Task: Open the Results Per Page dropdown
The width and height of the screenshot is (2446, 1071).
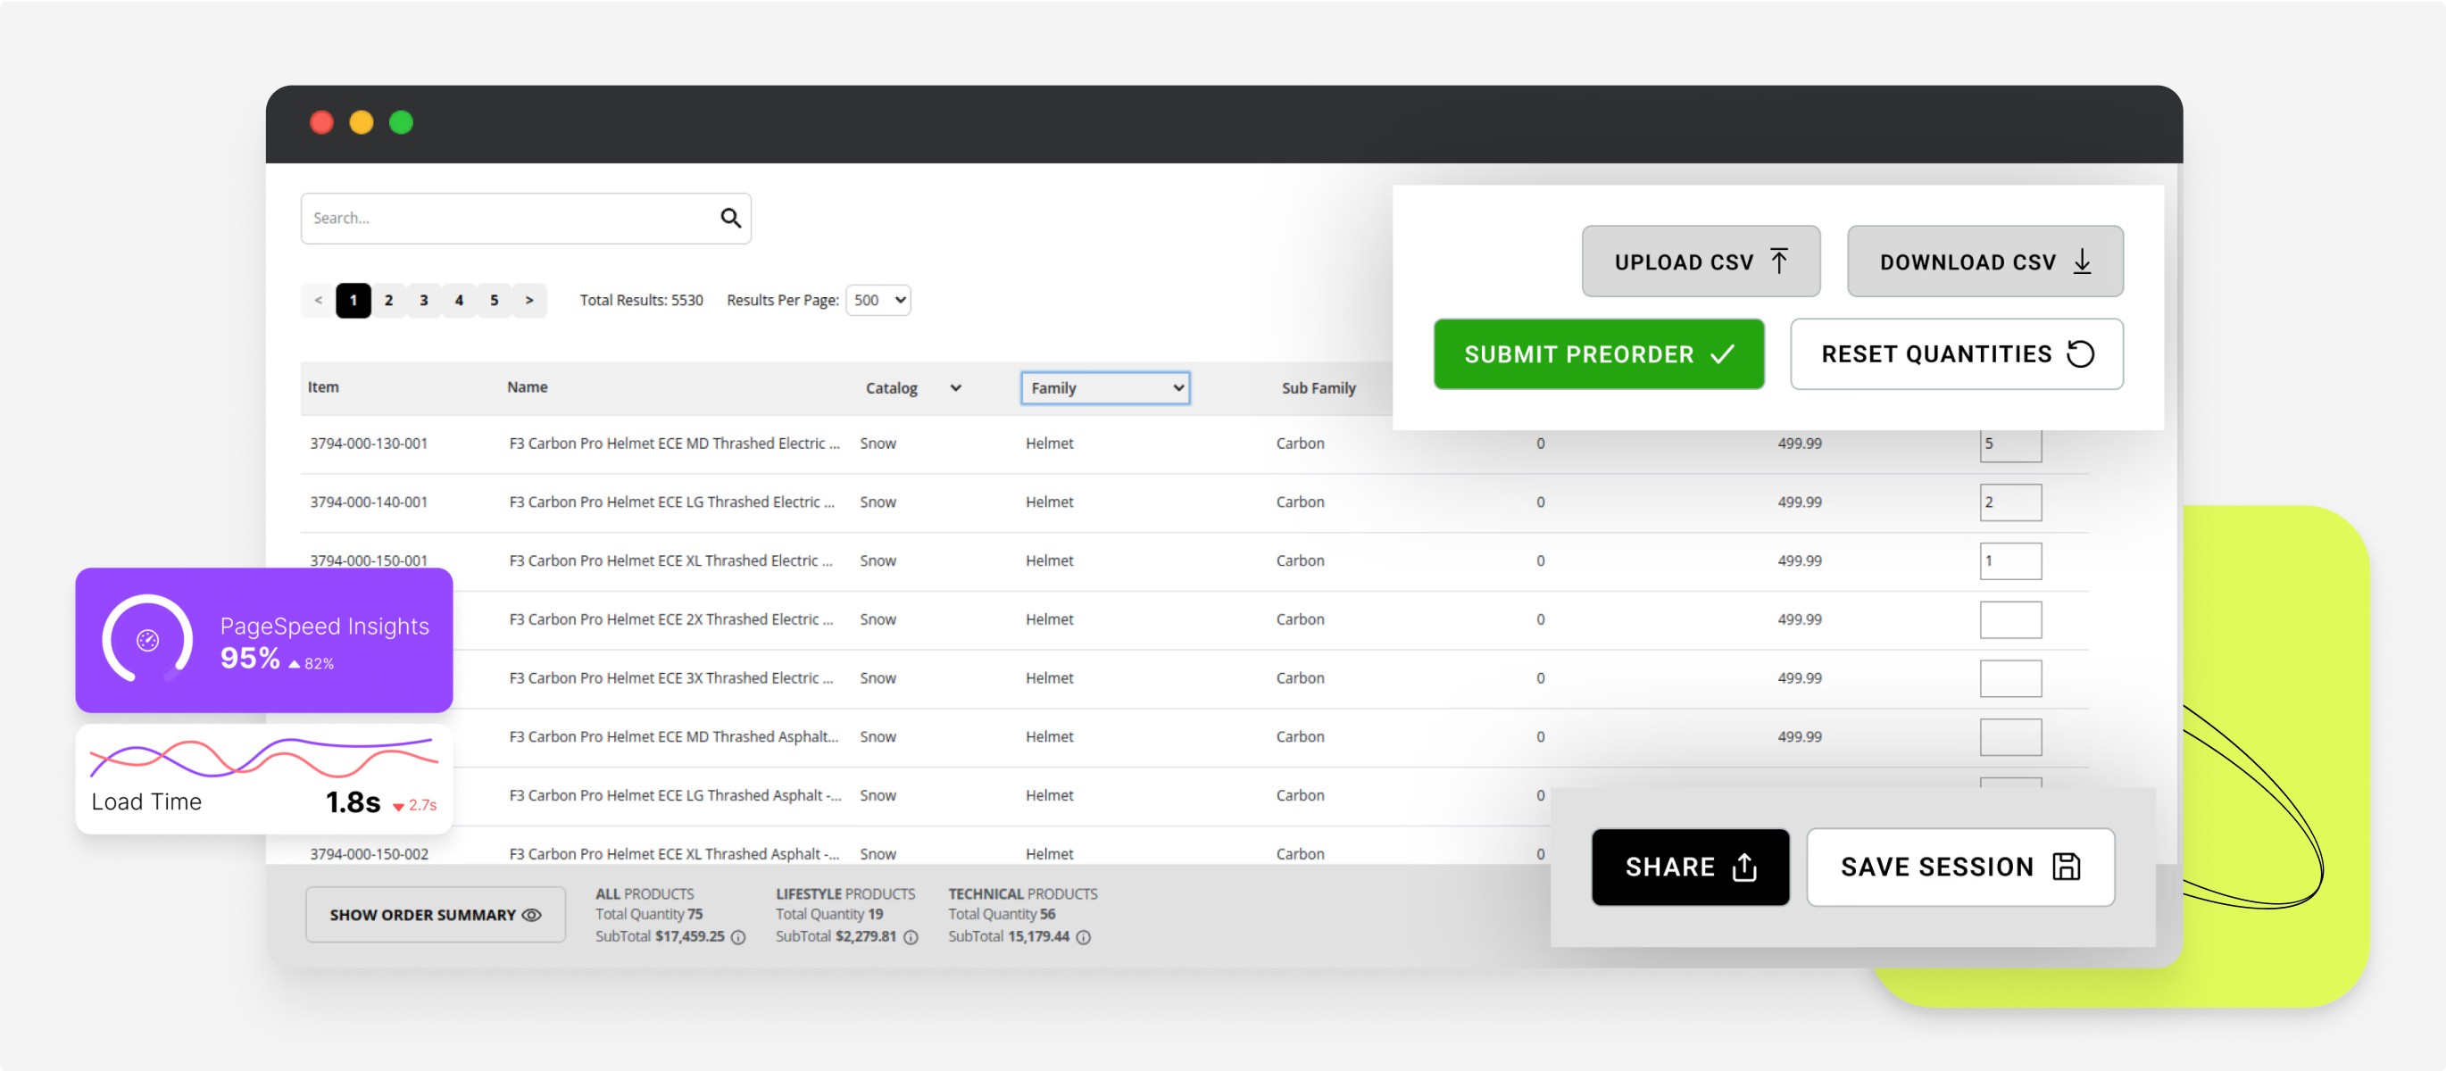Action: tap(878, 300)
